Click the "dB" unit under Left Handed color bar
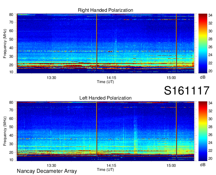 tap(203, 165)
